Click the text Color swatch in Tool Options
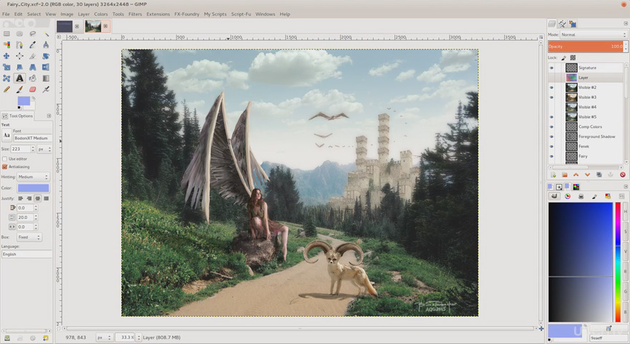 (x=34, y=188)
